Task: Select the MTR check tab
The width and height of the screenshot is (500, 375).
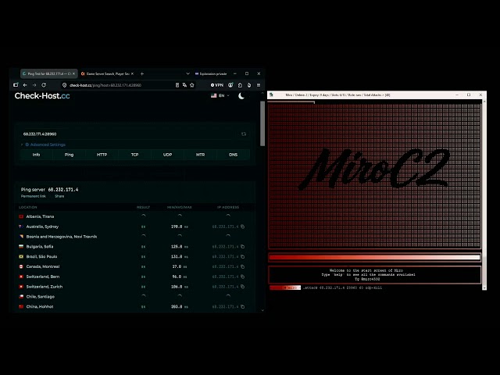Action: (x=200, y=155)
